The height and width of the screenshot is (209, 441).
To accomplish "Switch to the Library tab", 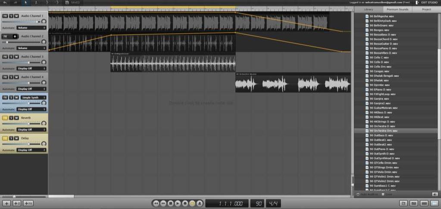I will [x=369, y=9].
